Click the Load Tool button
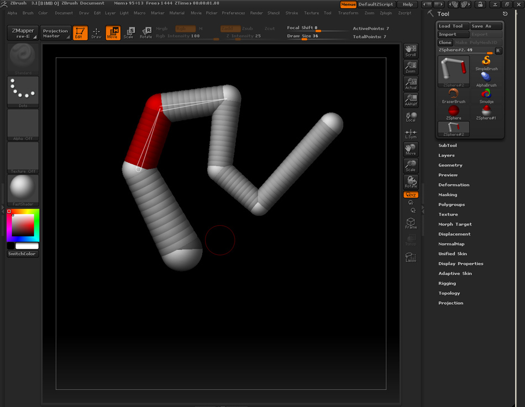This screenshot has height=407, width=525. [451, 26]
